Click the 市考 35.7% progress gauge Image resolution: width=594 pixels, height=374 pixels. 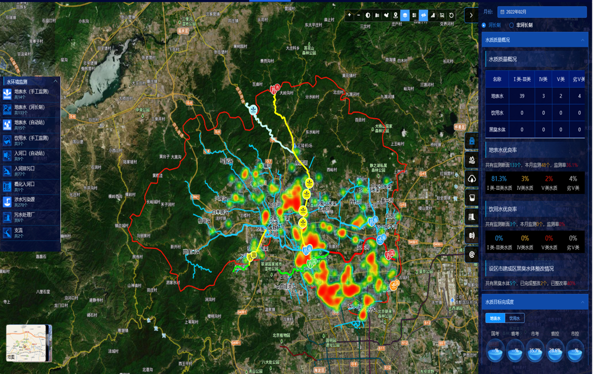pos(535,350)
